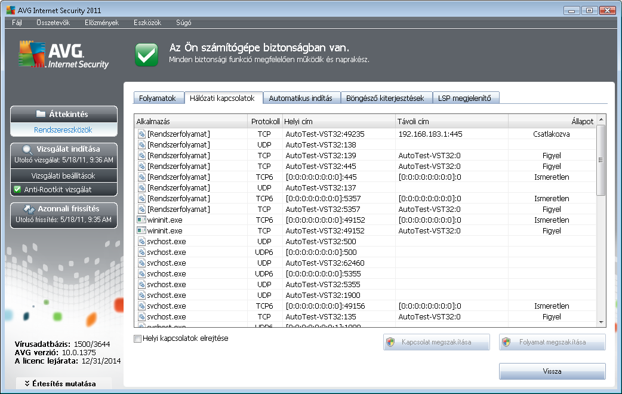This screenshot has width=622, height=394.
Task: Click icon of Rendszerfolyamat row with port 49235
Action: click(141, 134)
